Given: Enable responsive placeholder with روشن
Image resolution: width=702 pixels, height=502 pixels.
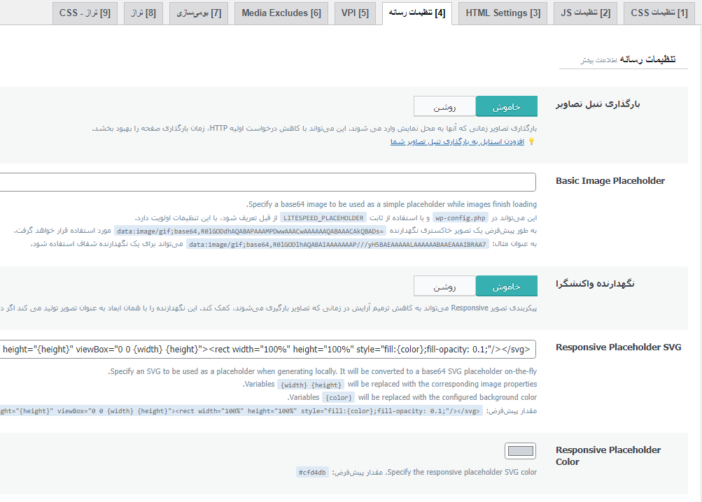Looking at the screenshot, I should (x=444, y=286).
